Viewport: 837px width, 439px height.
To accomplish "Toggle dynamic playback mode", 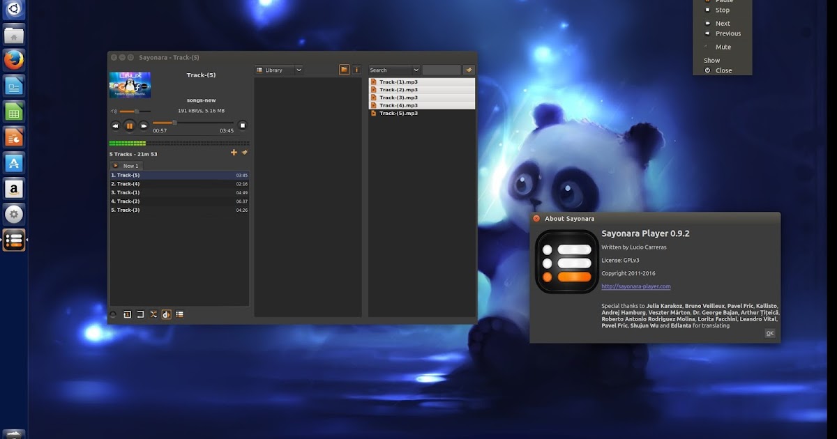I will (x=166, y=314).
